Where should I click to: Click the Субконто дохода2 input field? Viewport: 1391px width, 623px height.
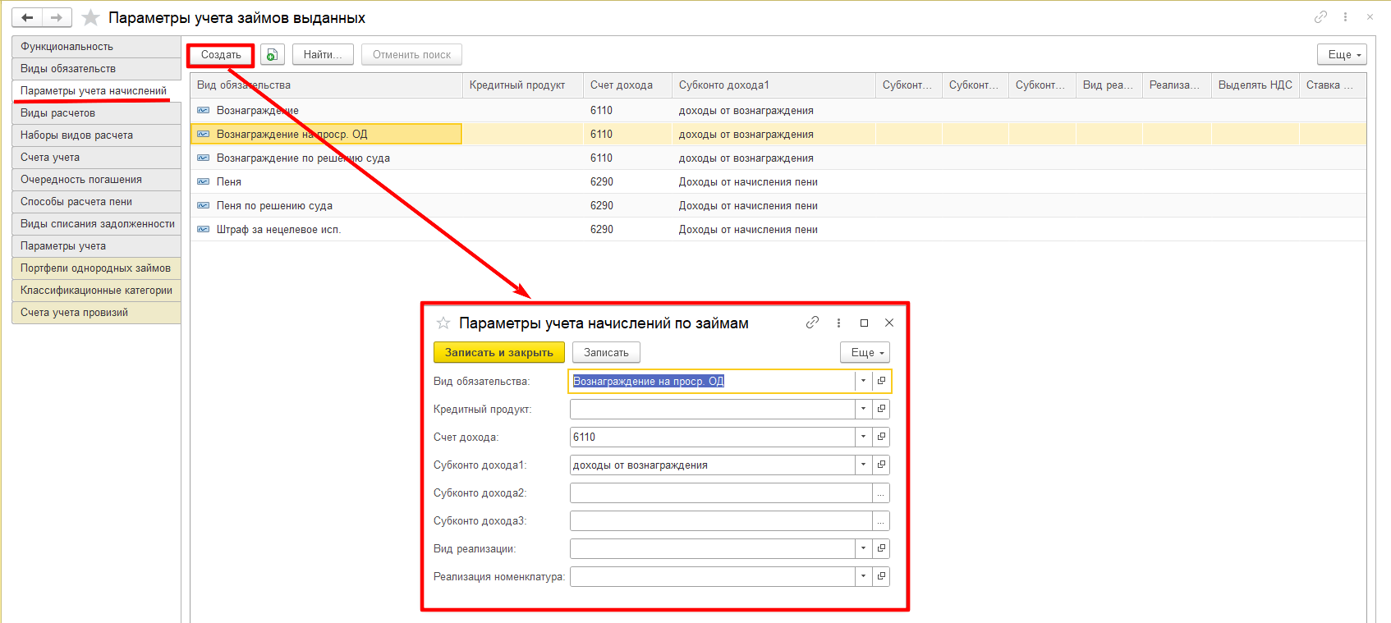pos(720,492)
